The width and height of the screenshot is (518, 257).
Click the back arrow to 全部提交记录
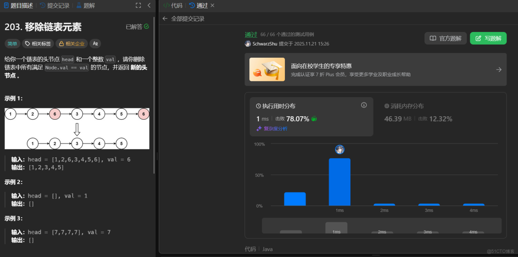point(165,18)
